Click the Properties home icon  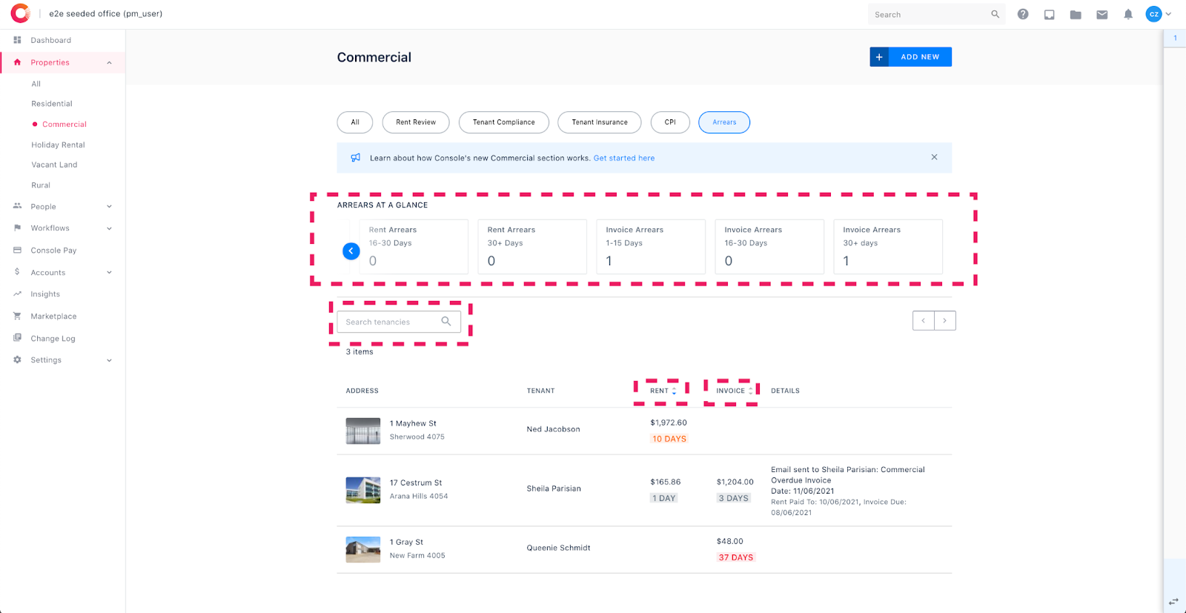pyautogui.click(x=17, y=62)
